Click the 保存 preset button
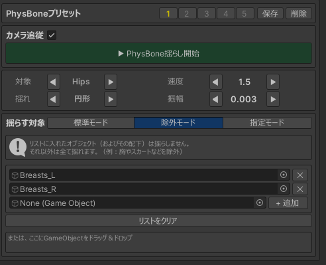The image size is (326, 265). [270, 14]
